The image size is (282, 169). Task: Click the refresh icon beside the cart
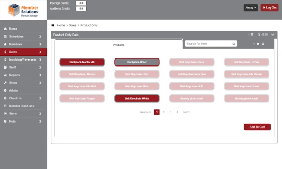pyautogui.click(x=263, y=44)
